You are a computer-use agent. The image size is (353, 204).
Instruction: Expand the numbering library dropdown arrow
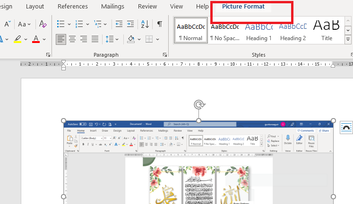click(x=87, y=24)
